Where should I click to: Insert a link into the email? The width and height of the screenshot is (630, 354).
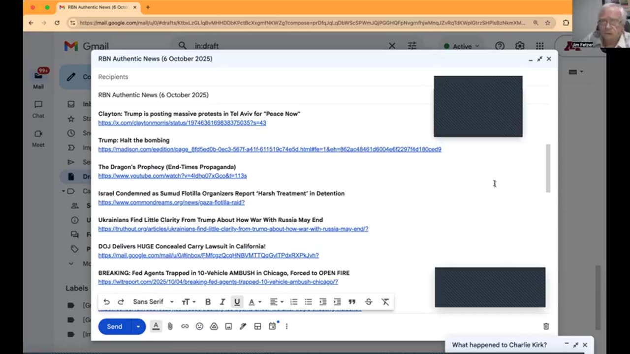(x=185, y=326)
